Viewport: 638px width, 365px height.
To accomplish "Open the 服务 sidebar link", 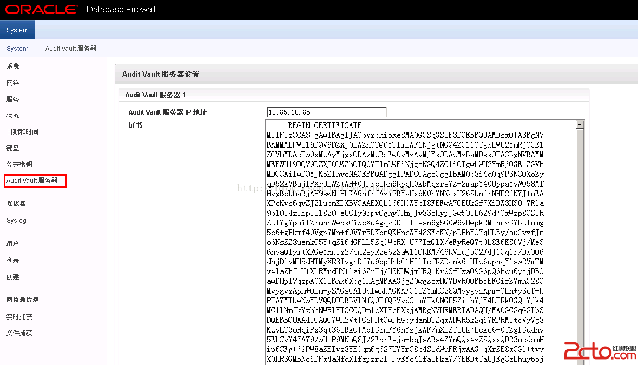I will click(12, 99).
